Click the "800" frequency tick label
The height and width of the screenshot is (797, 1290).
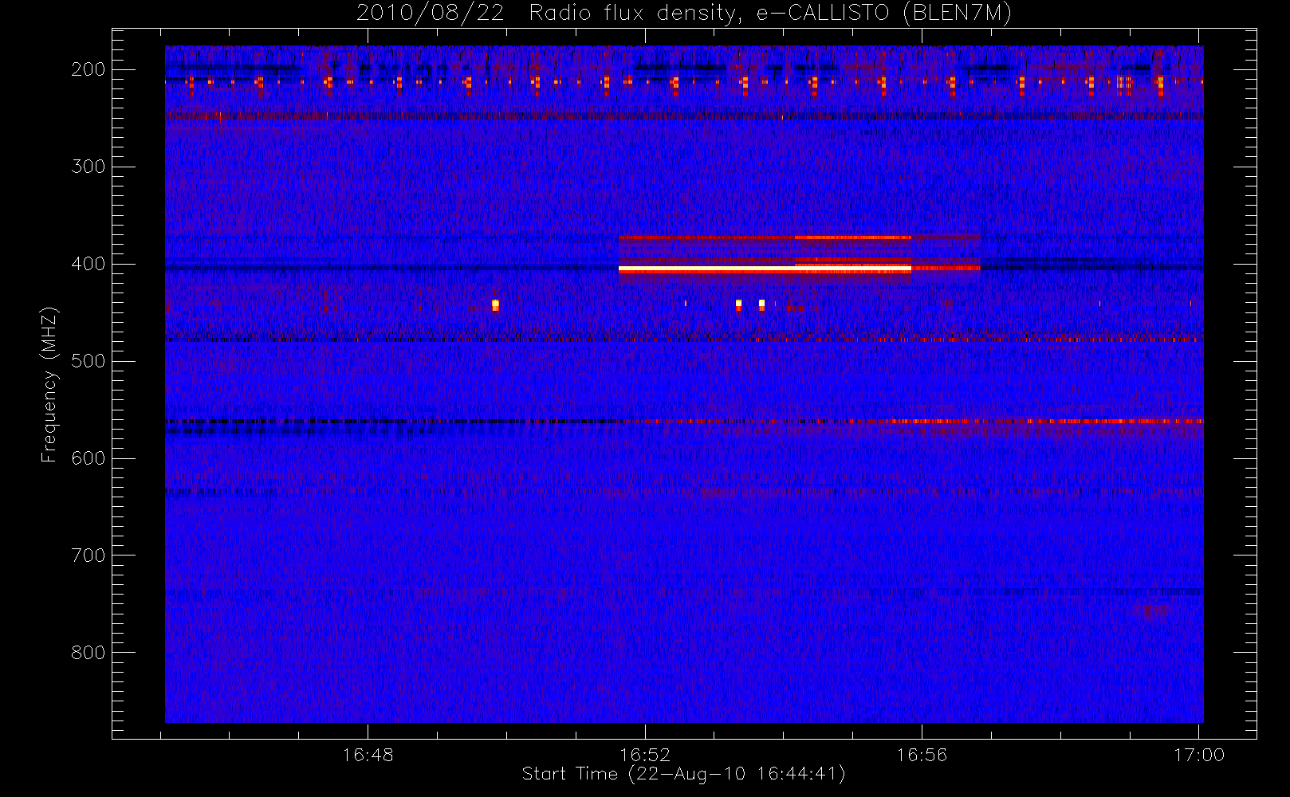point(88,653)
